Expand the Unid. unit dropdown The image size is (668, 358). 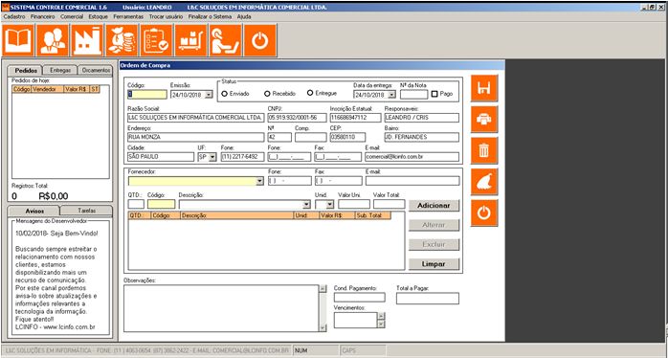point(330,205)
